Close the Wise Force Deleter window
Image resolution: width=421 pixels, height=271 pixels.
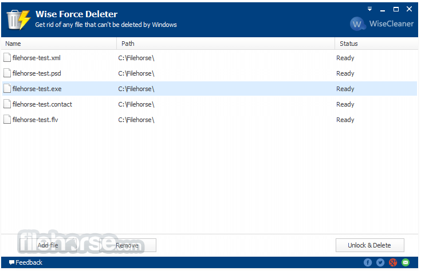(x=409, y=9)
